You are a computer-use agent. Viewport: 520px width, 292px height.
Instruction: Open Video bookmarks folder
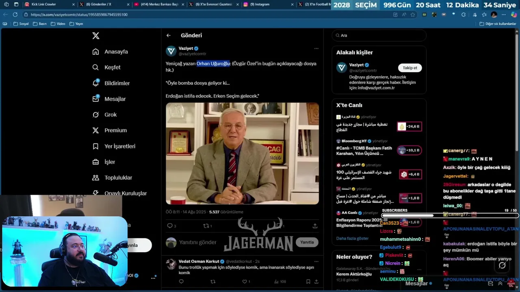coord(58,24)
